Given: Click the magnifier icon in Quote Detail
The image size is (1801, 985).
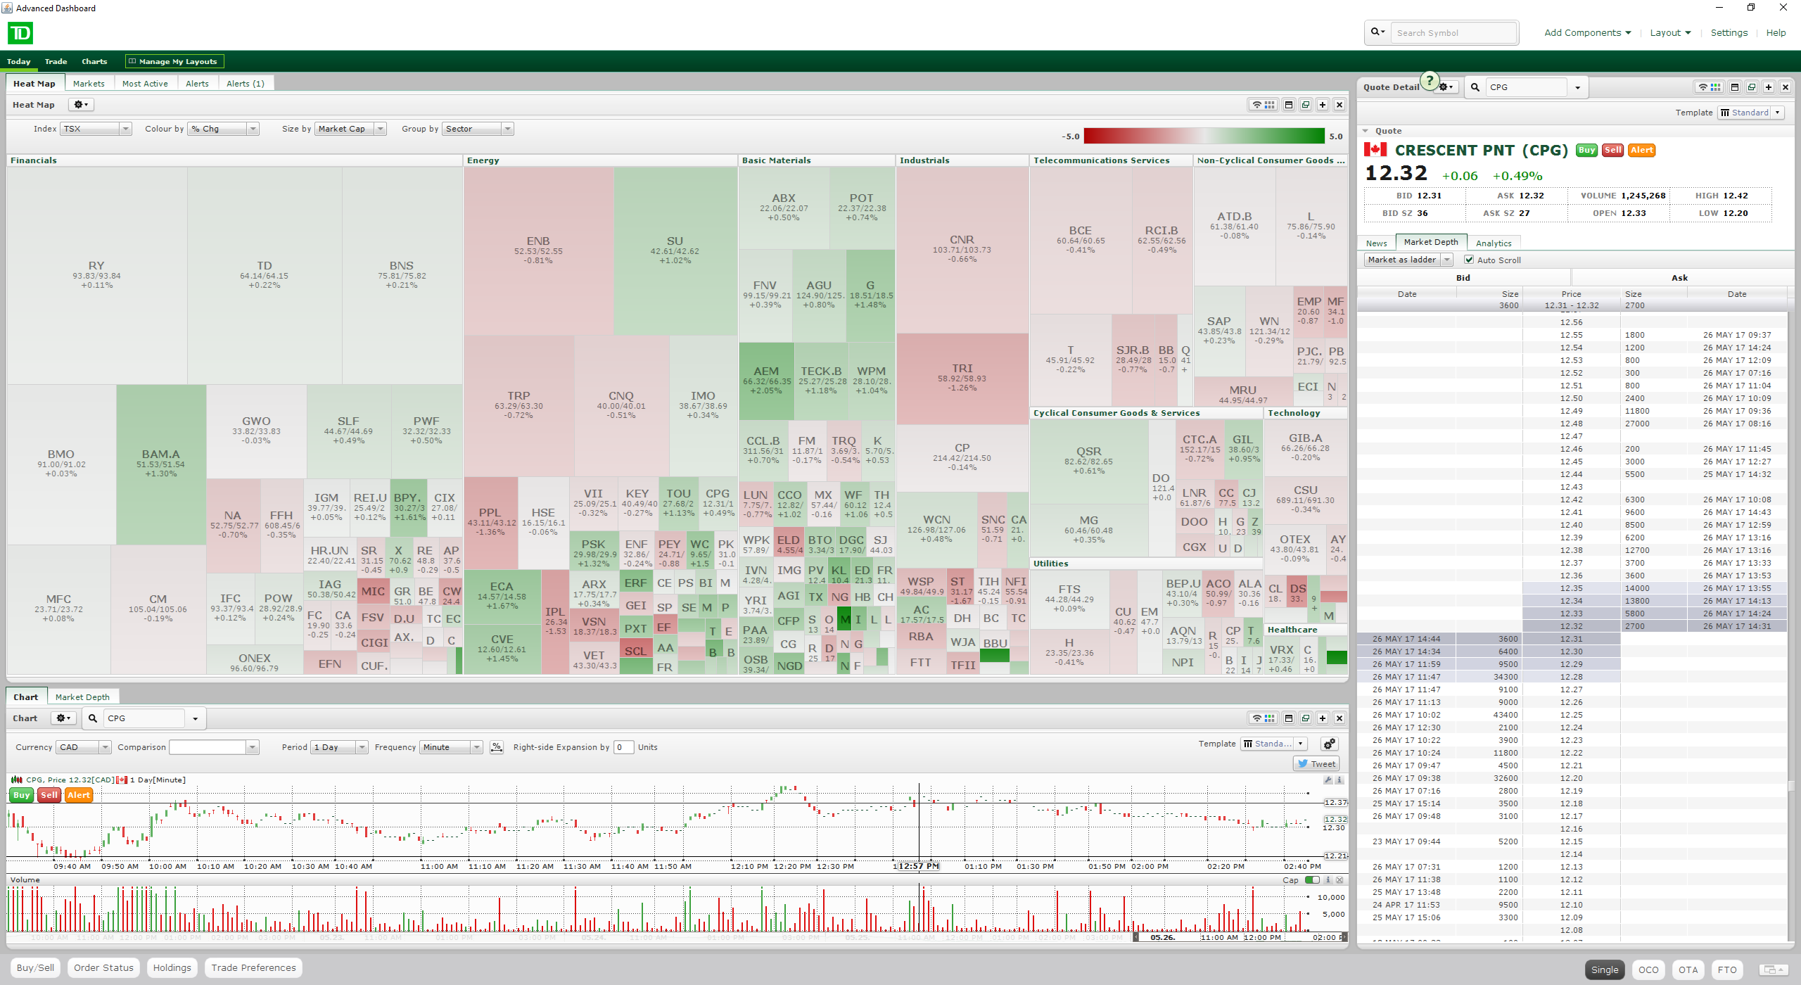Looking at the screenshot, I should (1475, 87).
